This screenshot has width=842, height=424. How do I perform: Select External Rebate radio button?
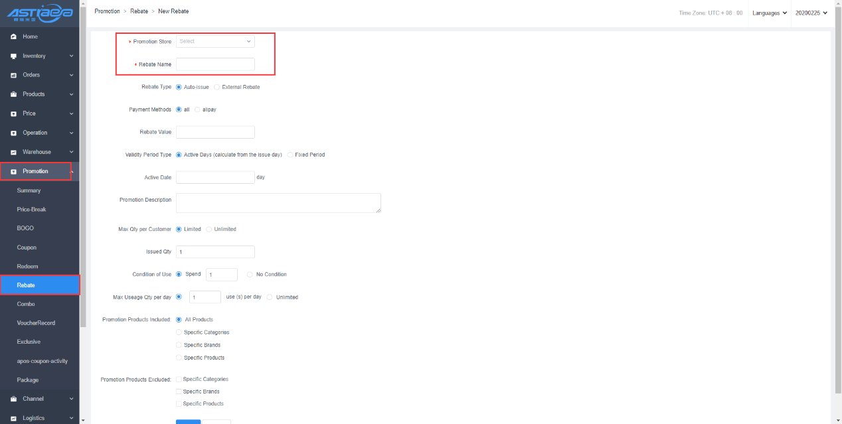pyautogui.click(x=217, y=87)
